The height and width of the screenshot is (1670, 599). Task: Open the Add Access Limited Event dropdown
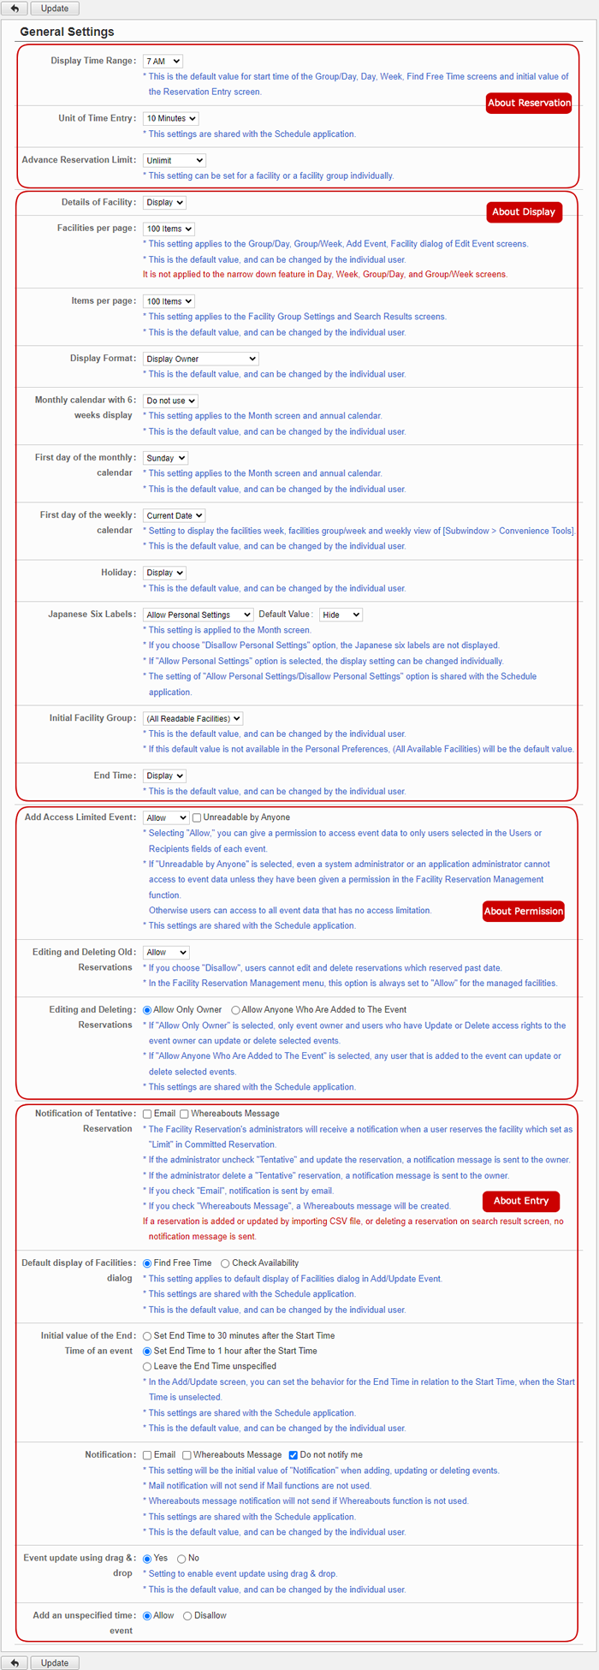(166, 817)
